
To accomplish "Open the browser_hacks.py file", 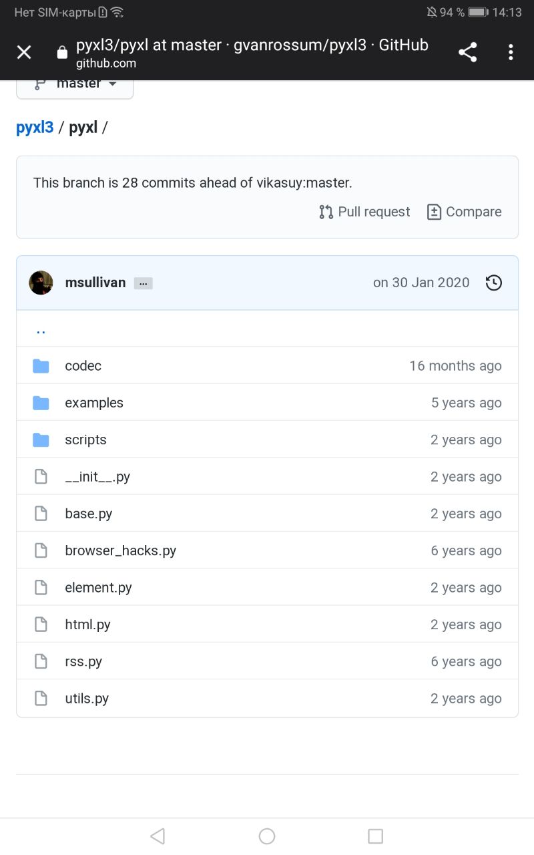I will [120, 550].
